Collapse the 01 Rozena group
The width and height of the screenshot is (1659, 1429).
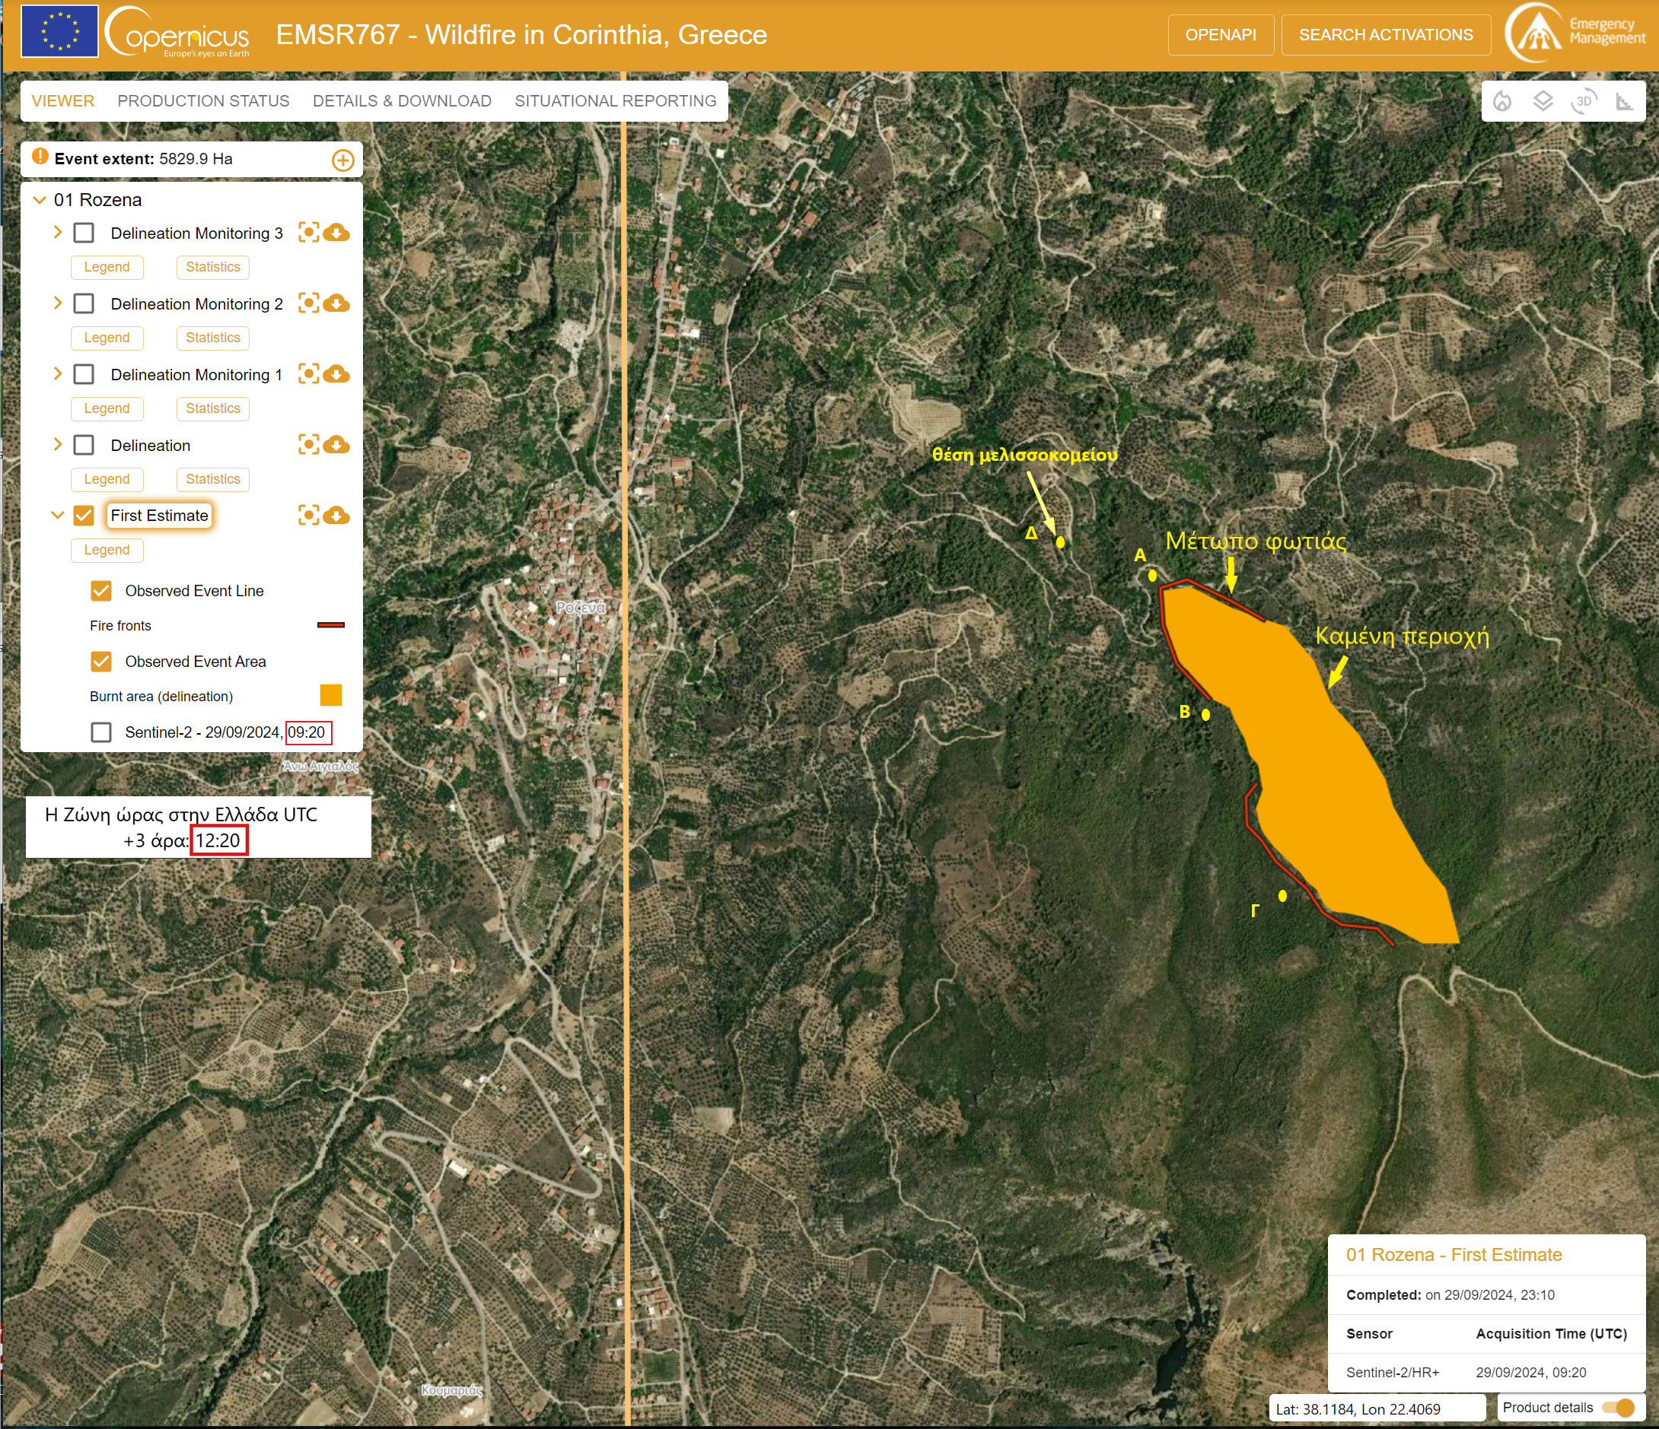click(x=40, y=200)
